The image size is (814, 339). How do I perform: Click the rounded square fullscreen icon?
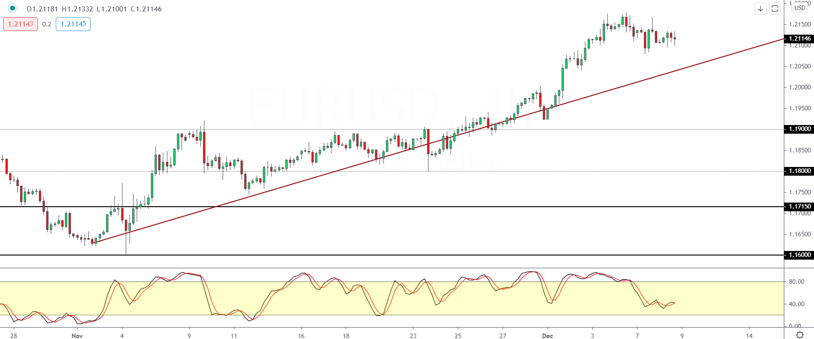pyautogui.click(x=775, y=9)
